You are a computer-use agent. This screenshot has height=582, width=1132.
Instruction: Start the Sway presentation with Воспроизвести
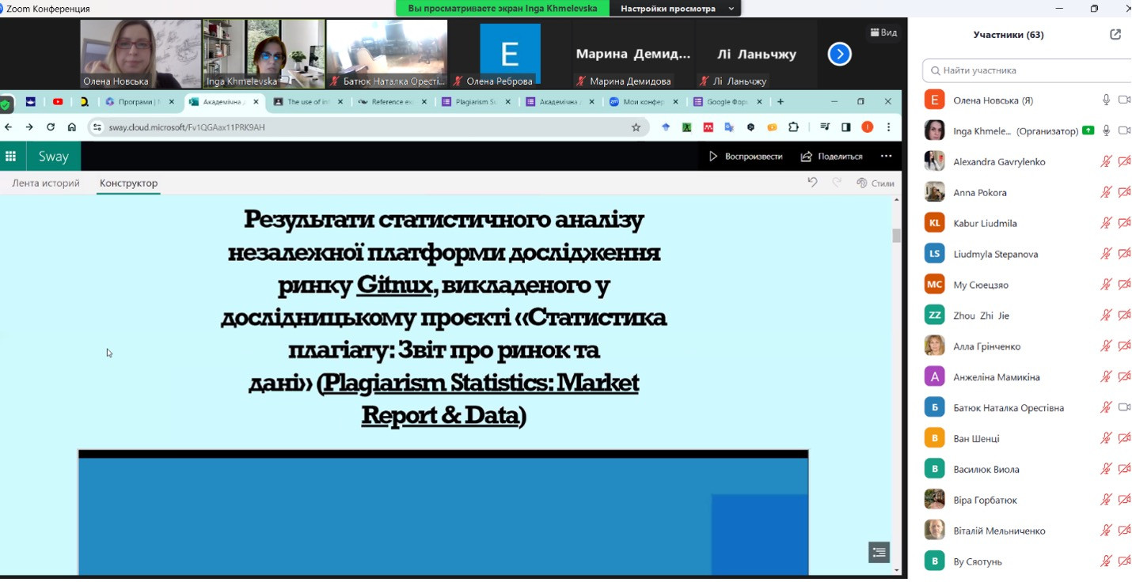tap(745, 157)
